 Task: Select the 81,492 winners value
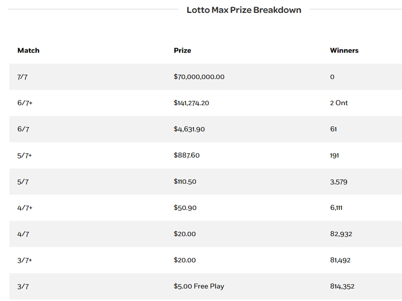[341, 260]
